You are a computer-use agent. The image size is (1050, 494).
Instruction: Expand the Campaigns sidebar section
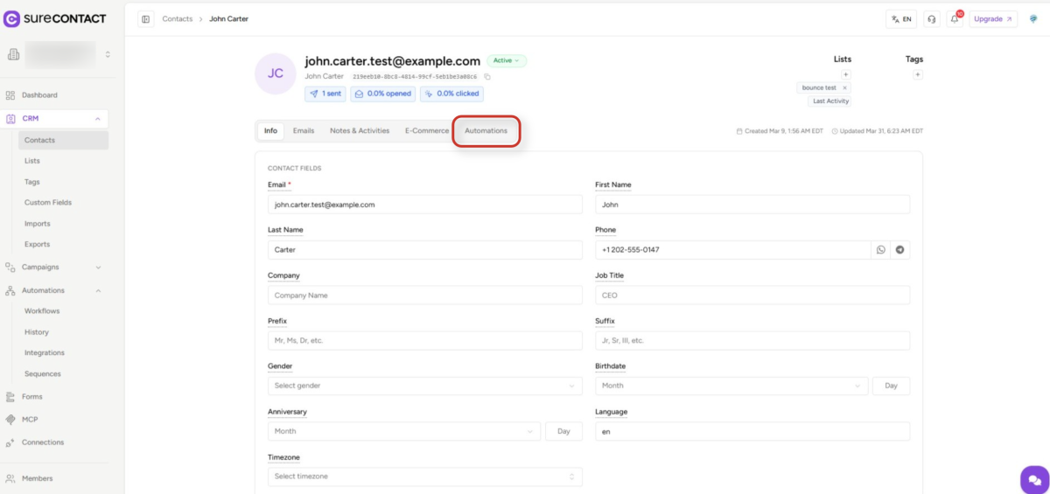point(97,268)
